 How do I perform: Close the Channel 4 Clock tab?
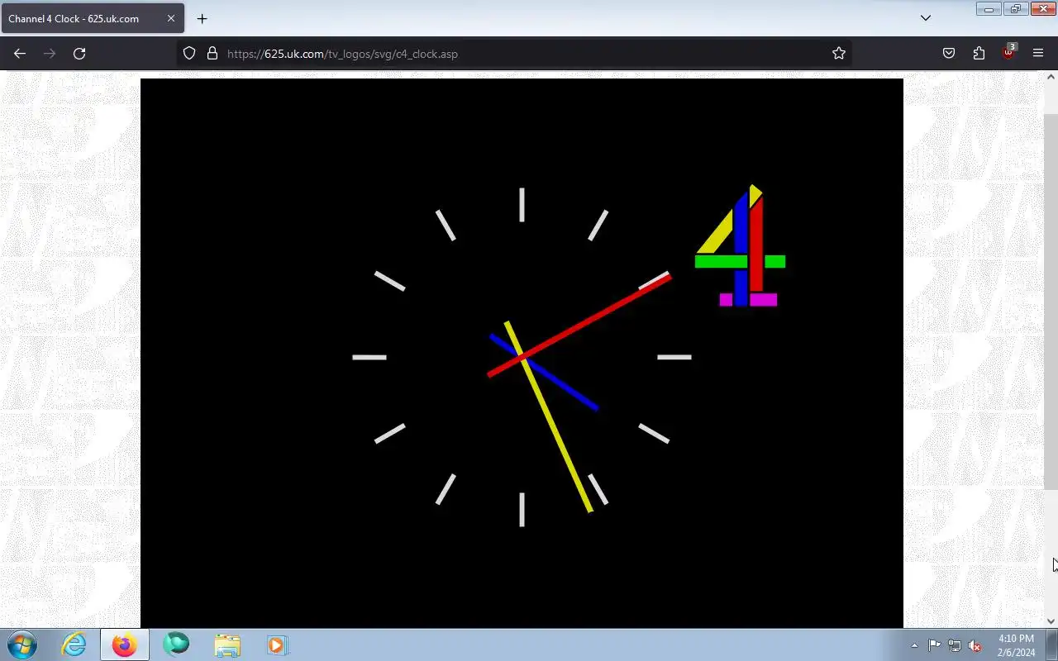171,18
